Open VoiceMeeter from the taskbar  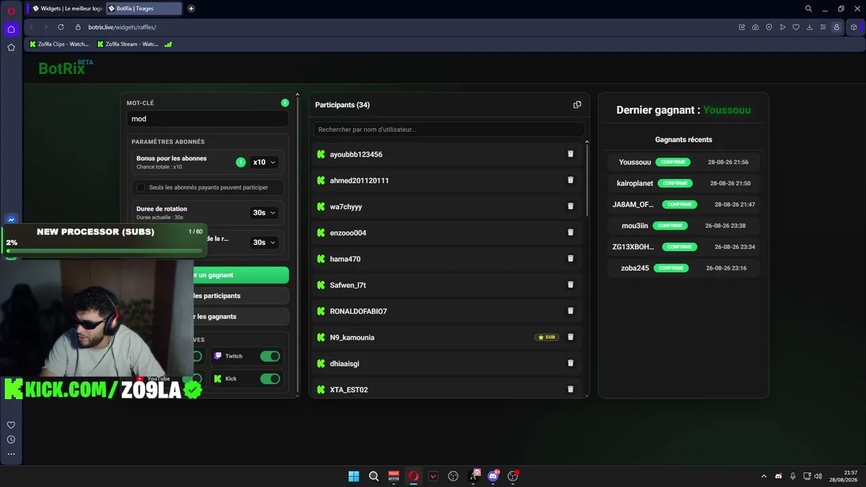coord(394,476)
